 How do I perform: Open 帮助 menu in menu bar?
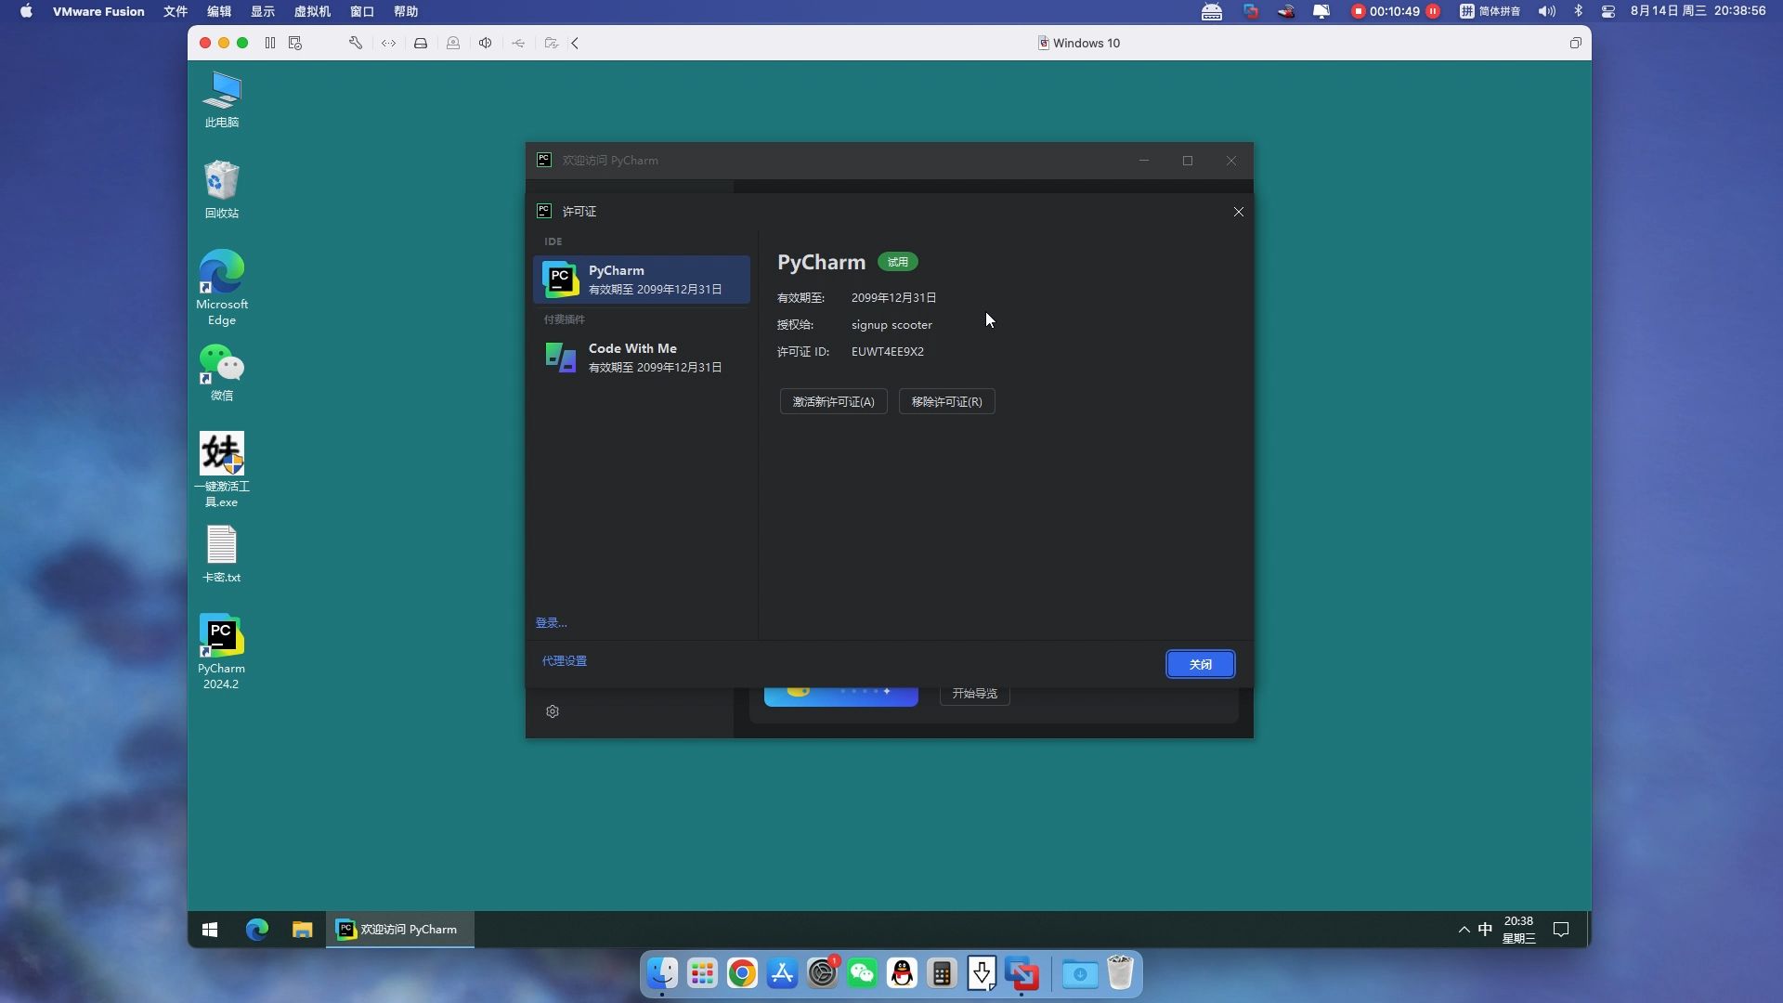click(x=406, y=11)
